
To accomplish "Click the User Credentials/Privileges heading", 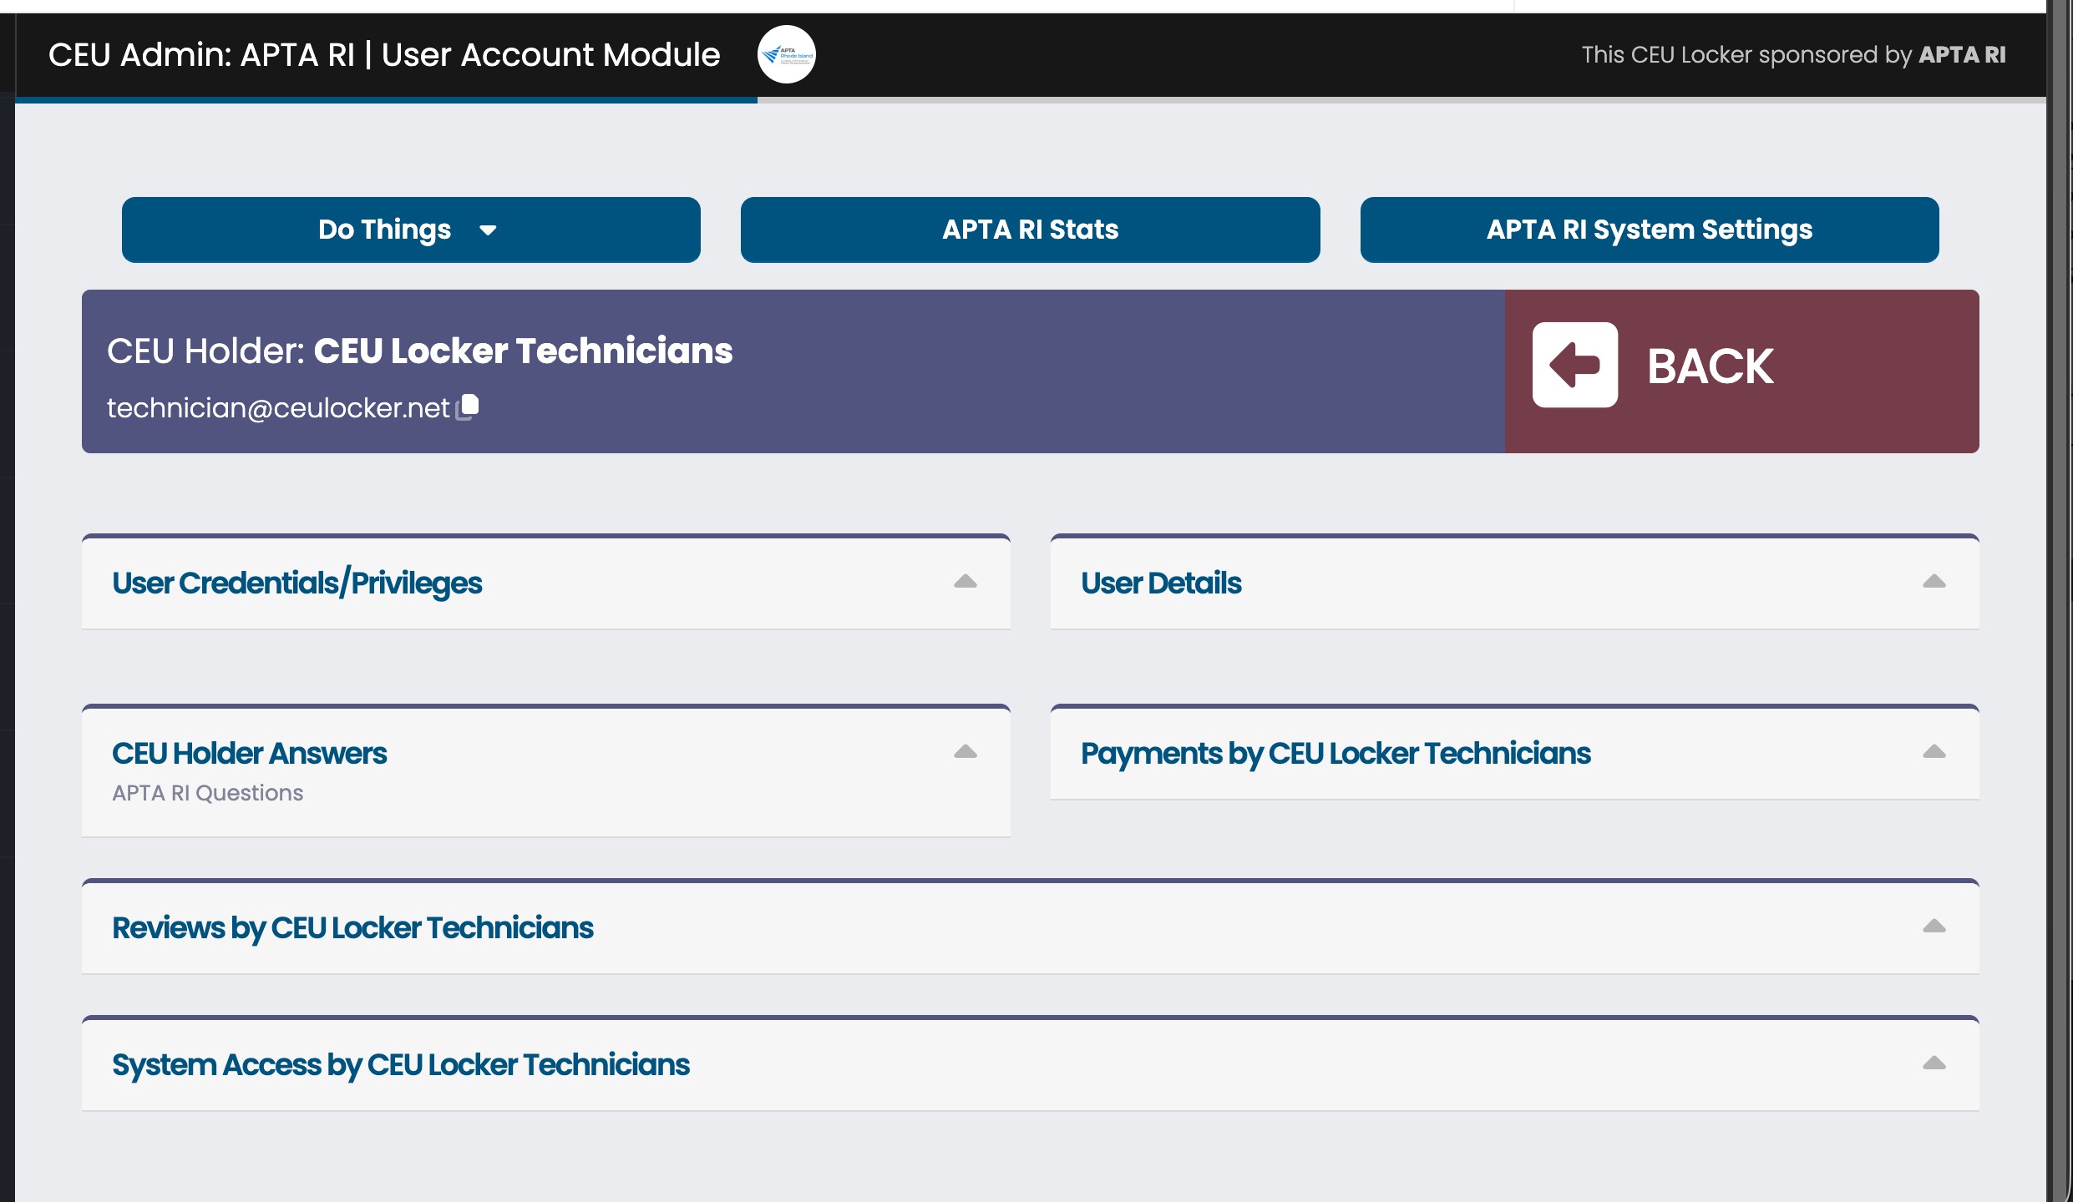I will [x=297, y=583].
